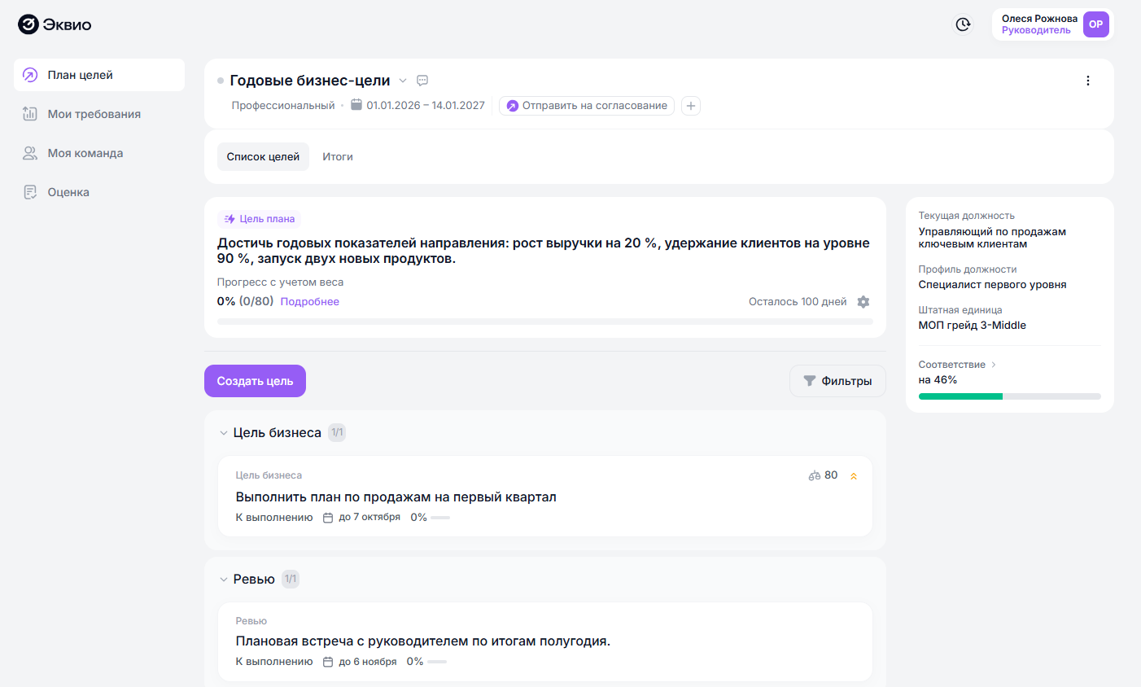The image size is (1141, 687).
Task: Open goal Выполнить план по продажам на первый квартал
Action: [x=545, y=496]
